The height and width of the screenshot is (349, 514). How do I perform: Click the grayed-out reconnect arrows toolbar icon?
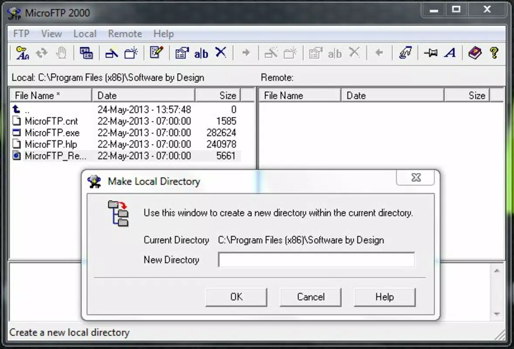(x=41, y=53)
